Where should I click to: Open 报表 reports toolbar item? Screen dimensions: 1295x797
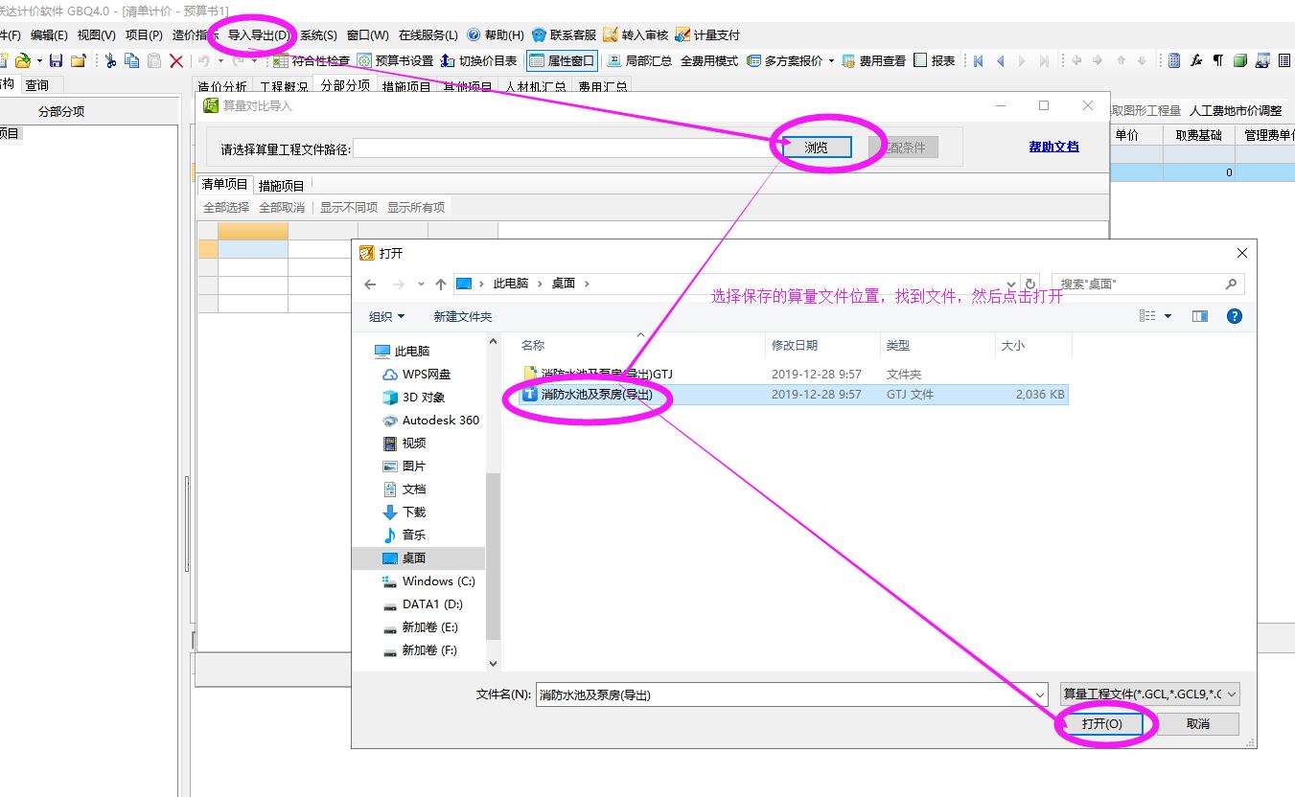935,60
